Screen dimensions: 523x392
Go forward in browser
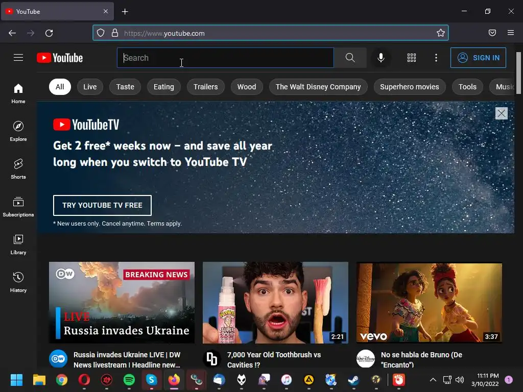pos(31,33)
